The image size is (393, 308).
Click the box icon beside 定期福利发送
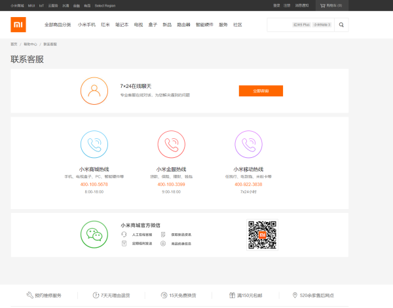(124, 244)
